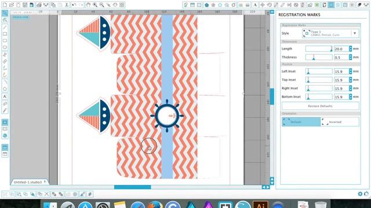This screenshot has height=208, width=371.
Task: Choose the Rectangle drawing tool
Action: coord(5,34)
